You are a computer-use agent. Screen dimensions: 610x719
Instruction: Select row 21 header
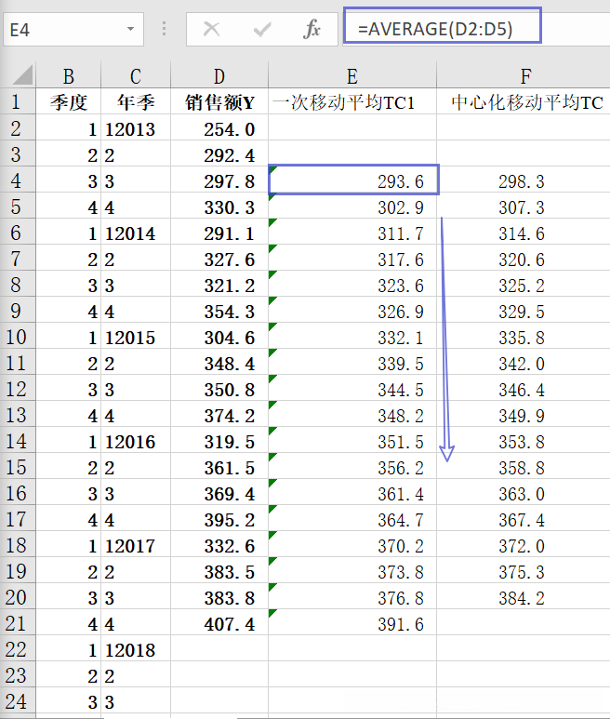18,622
